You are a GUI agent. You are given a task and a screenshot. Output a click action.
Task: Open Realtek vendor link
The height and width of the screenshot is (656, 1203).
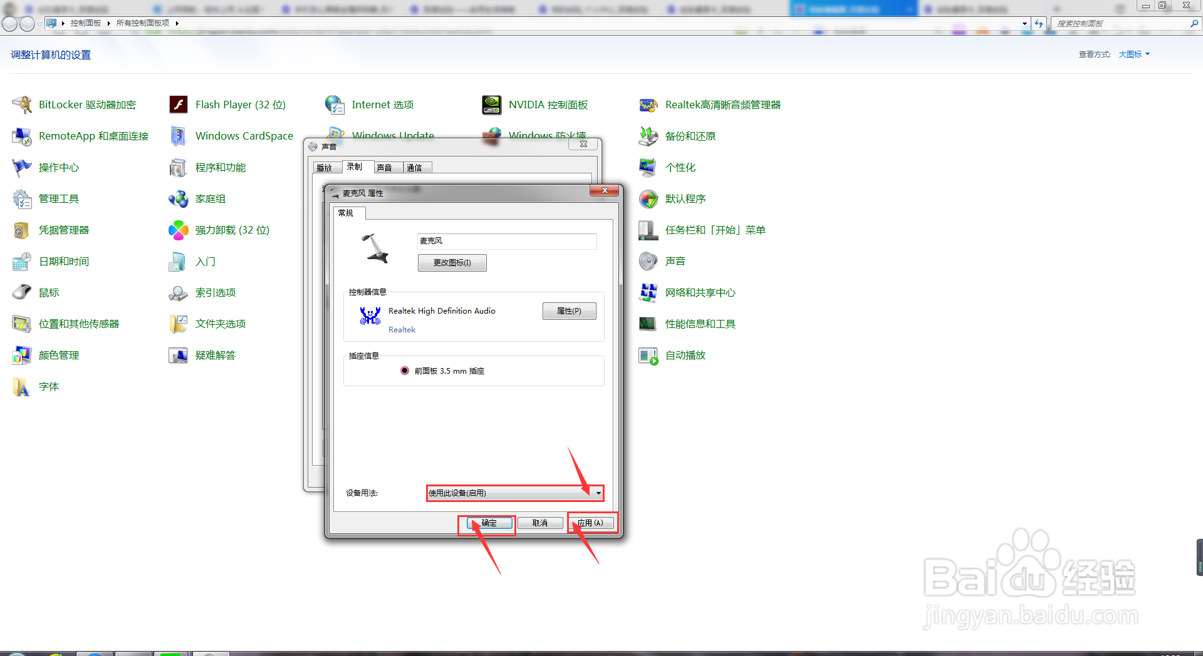(402, 330)
